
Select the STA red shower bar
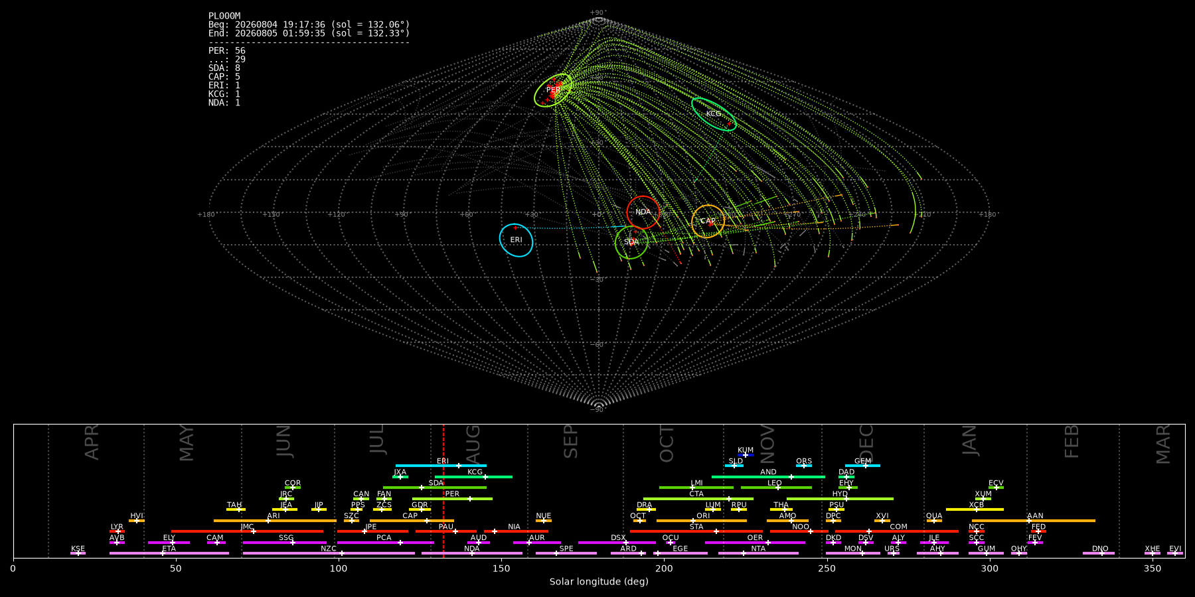[x=696, y=531]
